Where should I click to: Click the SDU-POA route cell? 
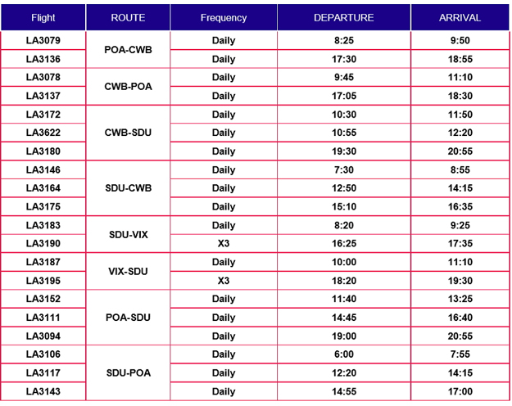tap(128, 372)
